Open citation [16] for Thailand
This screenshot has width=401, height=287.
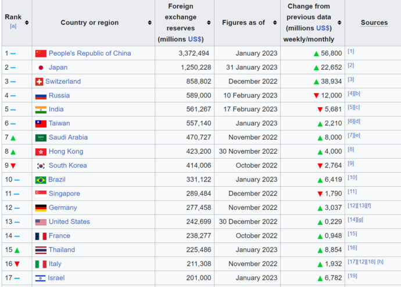coord(352,248)
